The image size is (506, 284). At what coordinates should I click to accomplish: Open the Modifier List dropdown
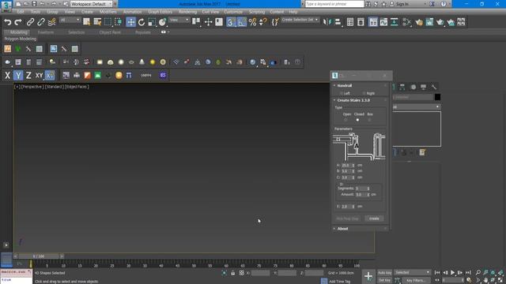pyautogui.click(x=417, y=106)
